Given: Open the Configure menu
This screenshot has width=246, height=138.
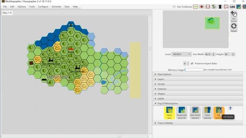Looking at the screenshot, I should pos(43,7).
